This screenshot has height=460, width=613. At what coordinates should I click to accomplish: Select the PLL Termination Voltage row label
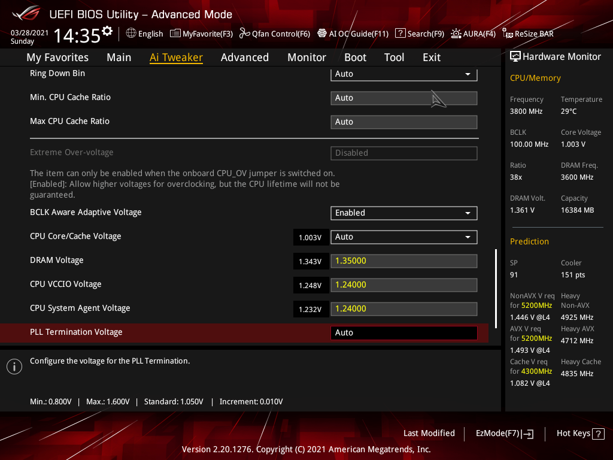[76, 332]
